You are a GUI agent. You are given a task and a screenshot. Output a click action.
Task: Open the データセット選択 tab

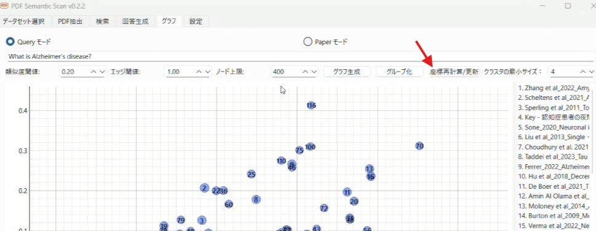click(23, 21)
